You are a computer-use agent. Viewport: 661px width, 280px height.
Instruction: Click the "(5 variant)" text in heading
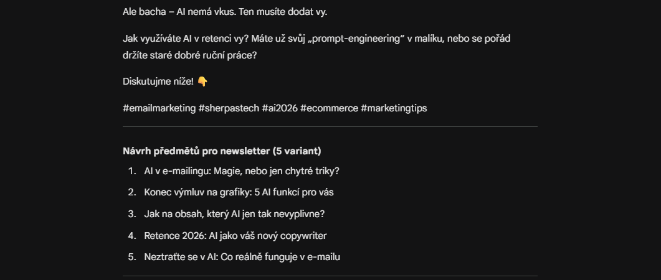pos(297,151)
